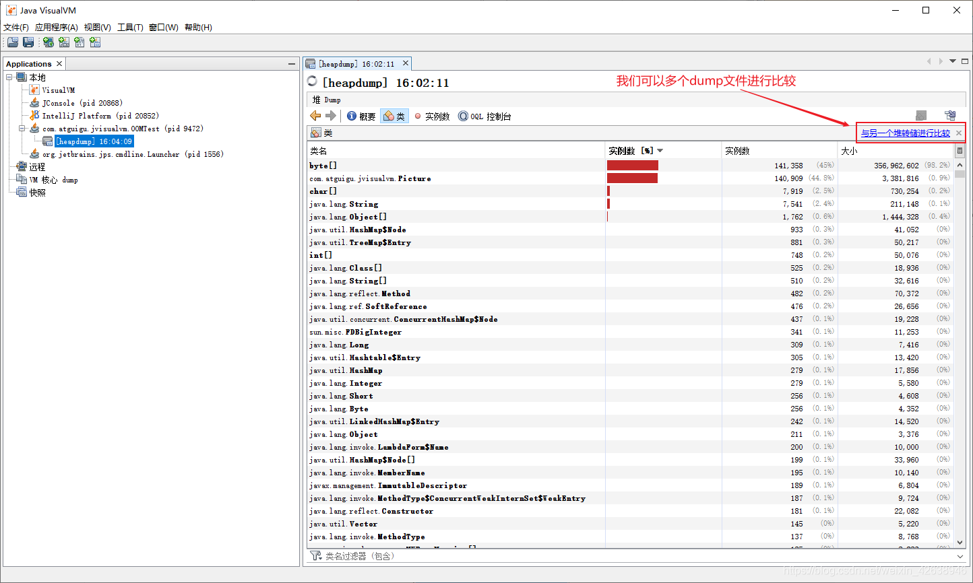Click the VisualVM application icon in the tree
The height and width of the screenshot is (583, 973).
(x=34, y=90)
